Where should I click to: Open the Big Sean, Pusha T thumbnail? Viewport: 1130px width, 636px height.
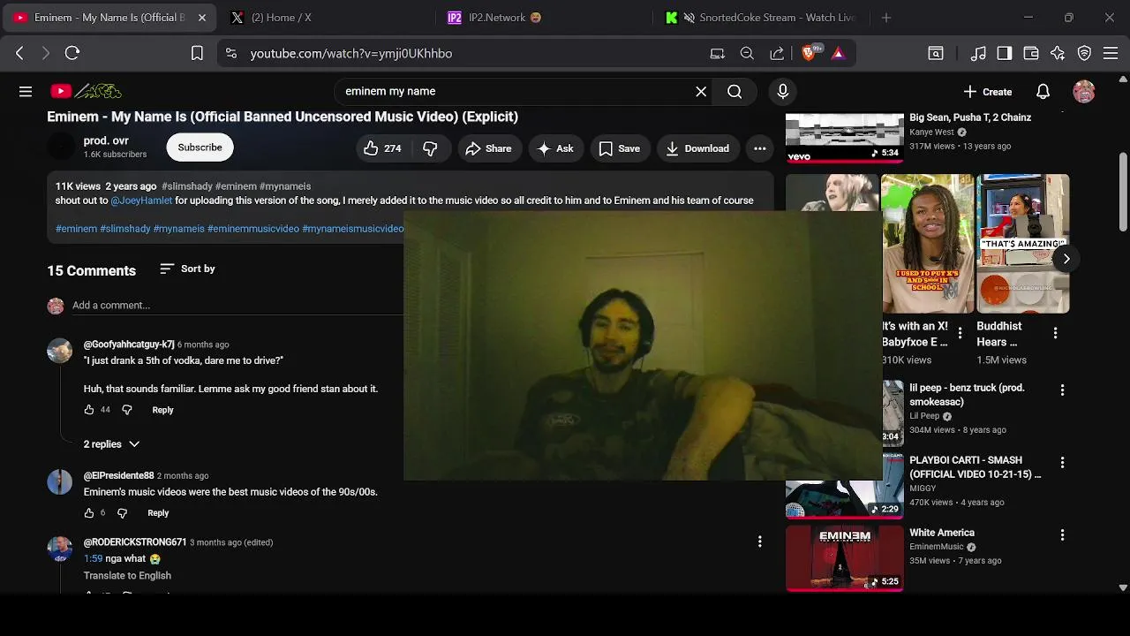[x=844, y=137]
